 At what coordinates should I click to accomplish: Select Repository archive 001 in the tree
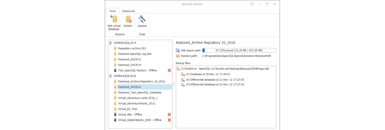point(132,48)
